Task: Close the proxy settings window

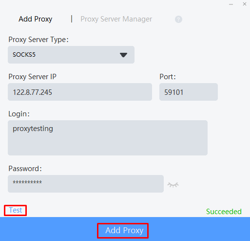Action: [x=245, y=4]
